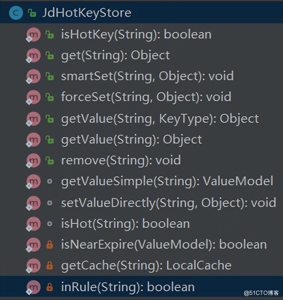The width and height of the screenshot is (283, 300).
Task: Select the isHotKey(String): boolean method
Action: coord(136,34)
